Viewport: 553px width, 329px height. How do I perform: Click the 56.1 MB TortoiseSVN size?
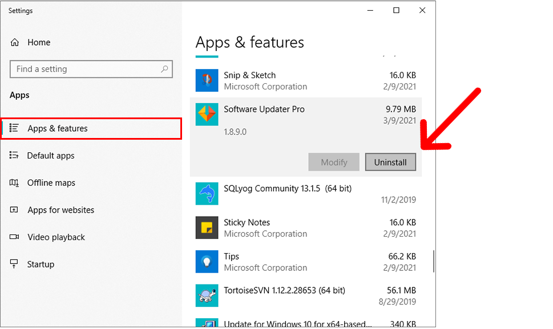(401, 290)
